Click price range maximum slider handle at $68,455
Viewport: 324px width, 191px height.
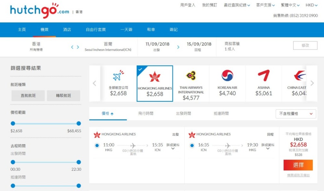click(x=78, y=123)
